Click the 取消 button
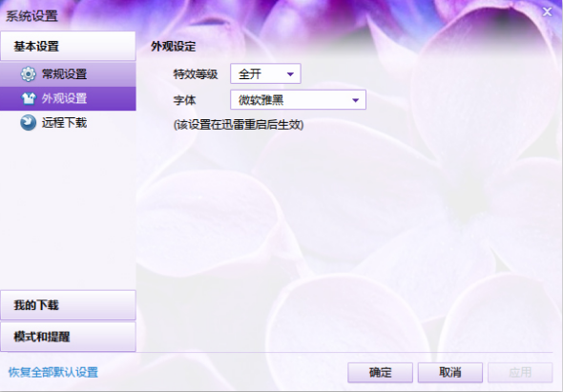 point(450,373)
